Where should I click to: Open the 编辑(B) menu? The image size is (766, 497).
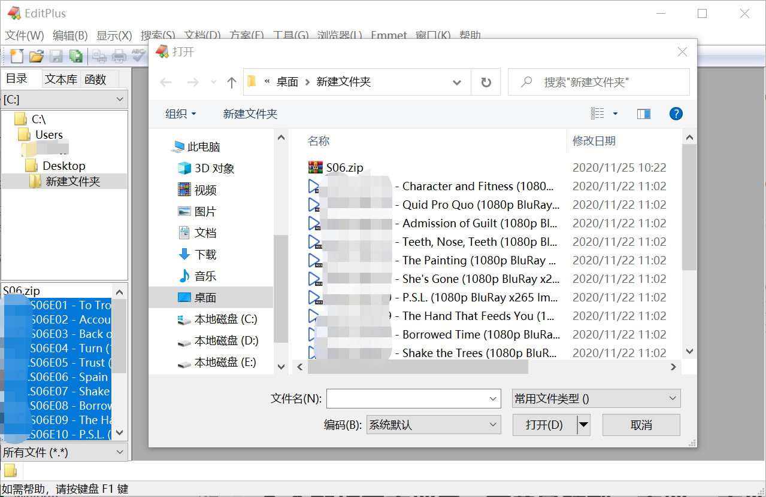[70, 35]
